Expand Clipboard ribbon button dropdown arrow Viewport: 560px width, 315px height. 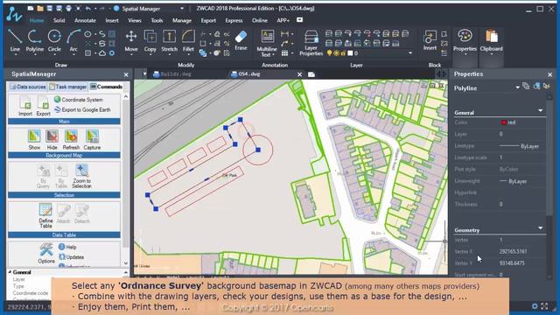[492, 54]
